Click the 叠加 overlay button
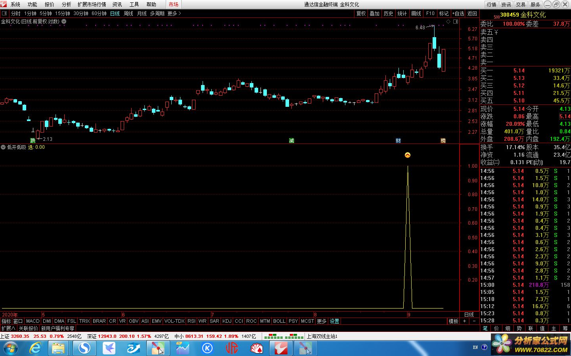The image size is (571, 356). coord(374,13)
